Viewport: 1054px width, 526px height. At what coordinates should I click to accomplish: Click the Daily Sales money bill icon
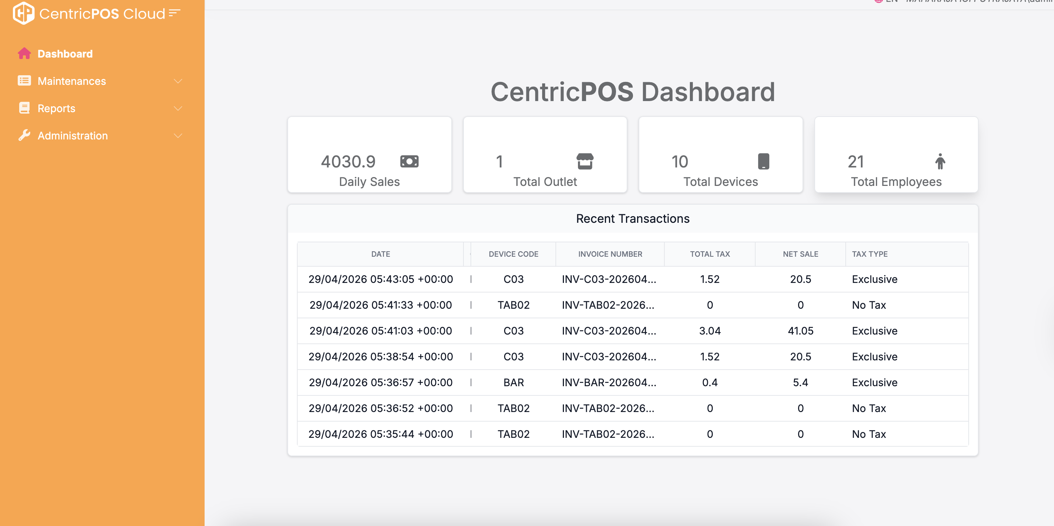(409, 162)
